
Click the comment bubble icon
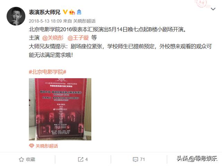(x=135, y=159)
